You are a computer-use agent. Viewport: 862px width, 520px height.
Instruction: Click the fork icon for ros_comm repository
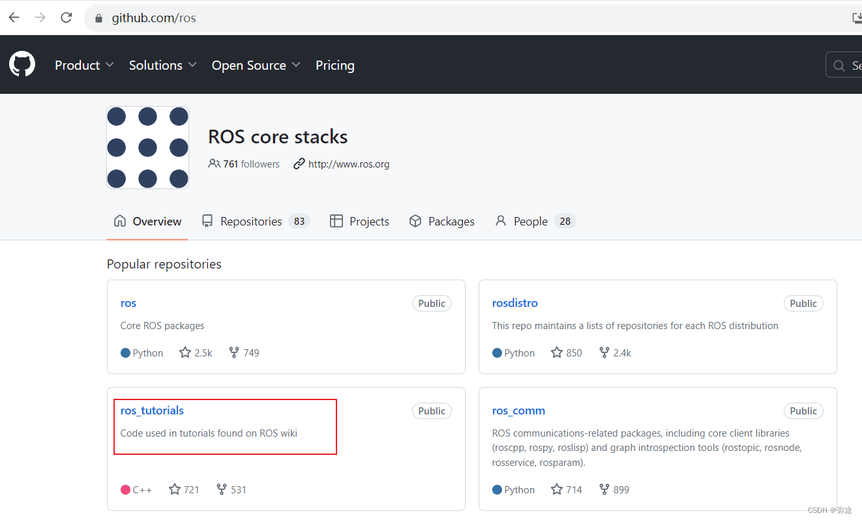[604, 489]
